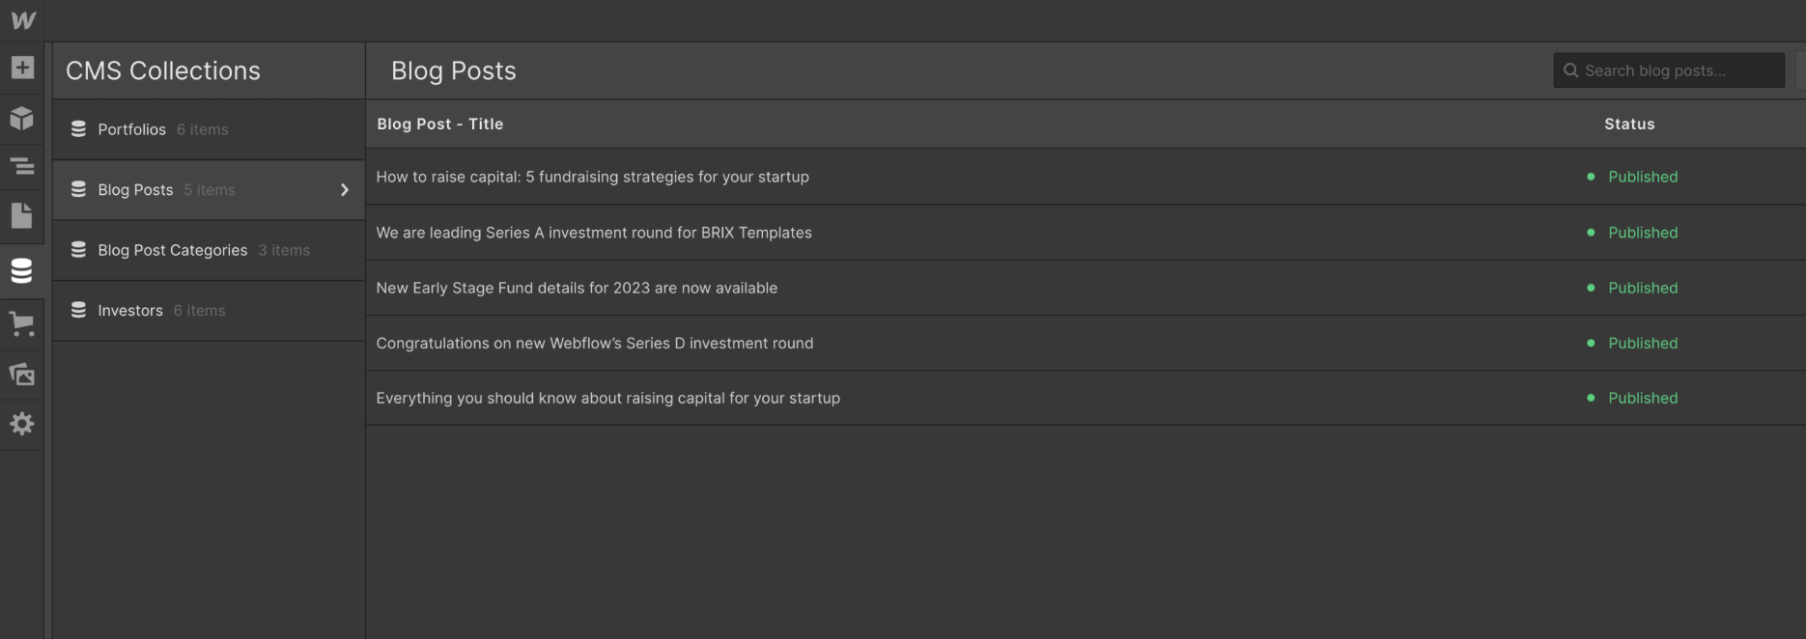The image size is (1806, 639).
Task: Click Published status of 'Everything you should know'
Action: point(1643,398)
